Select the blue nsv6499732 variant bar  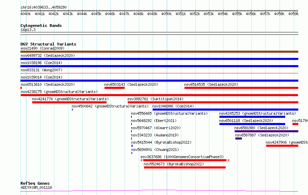tap(159, 59)
